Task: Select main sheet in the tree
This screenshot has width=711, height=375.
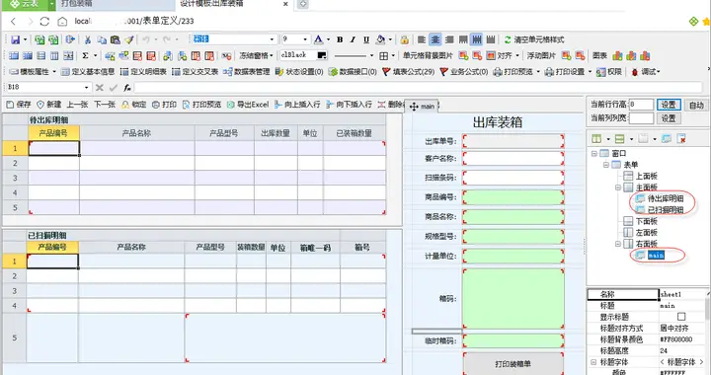Action: point(656,256)
